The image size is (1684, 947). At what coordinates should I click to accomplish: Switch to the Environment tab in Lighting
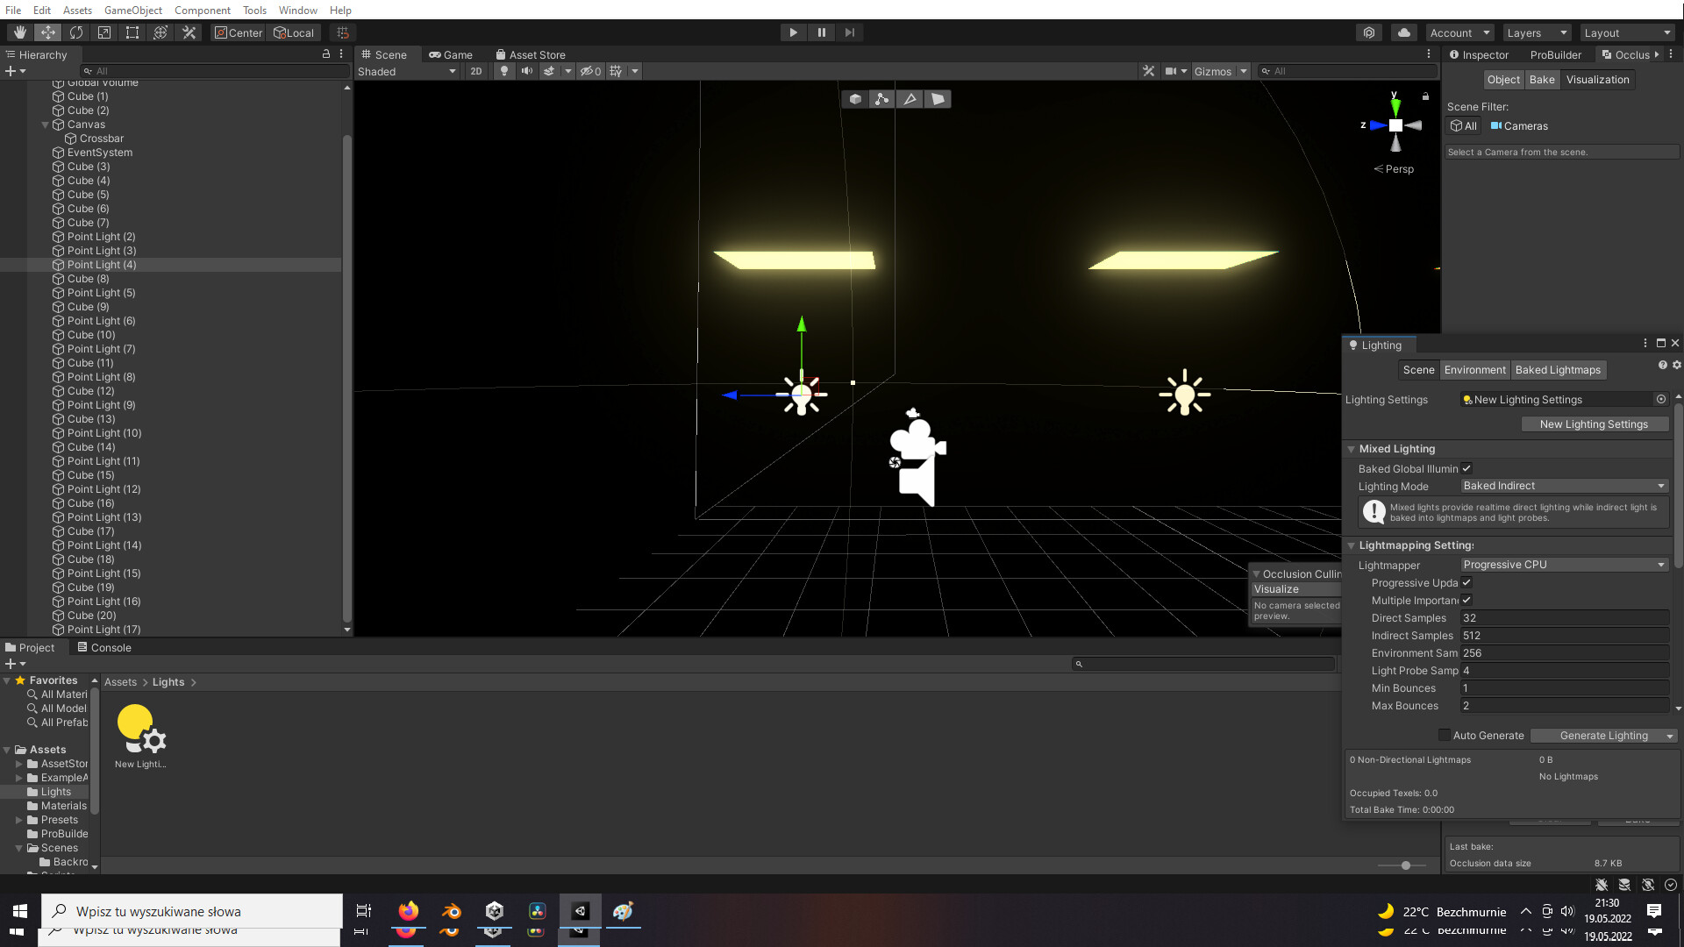click(x=1474, y=369)
